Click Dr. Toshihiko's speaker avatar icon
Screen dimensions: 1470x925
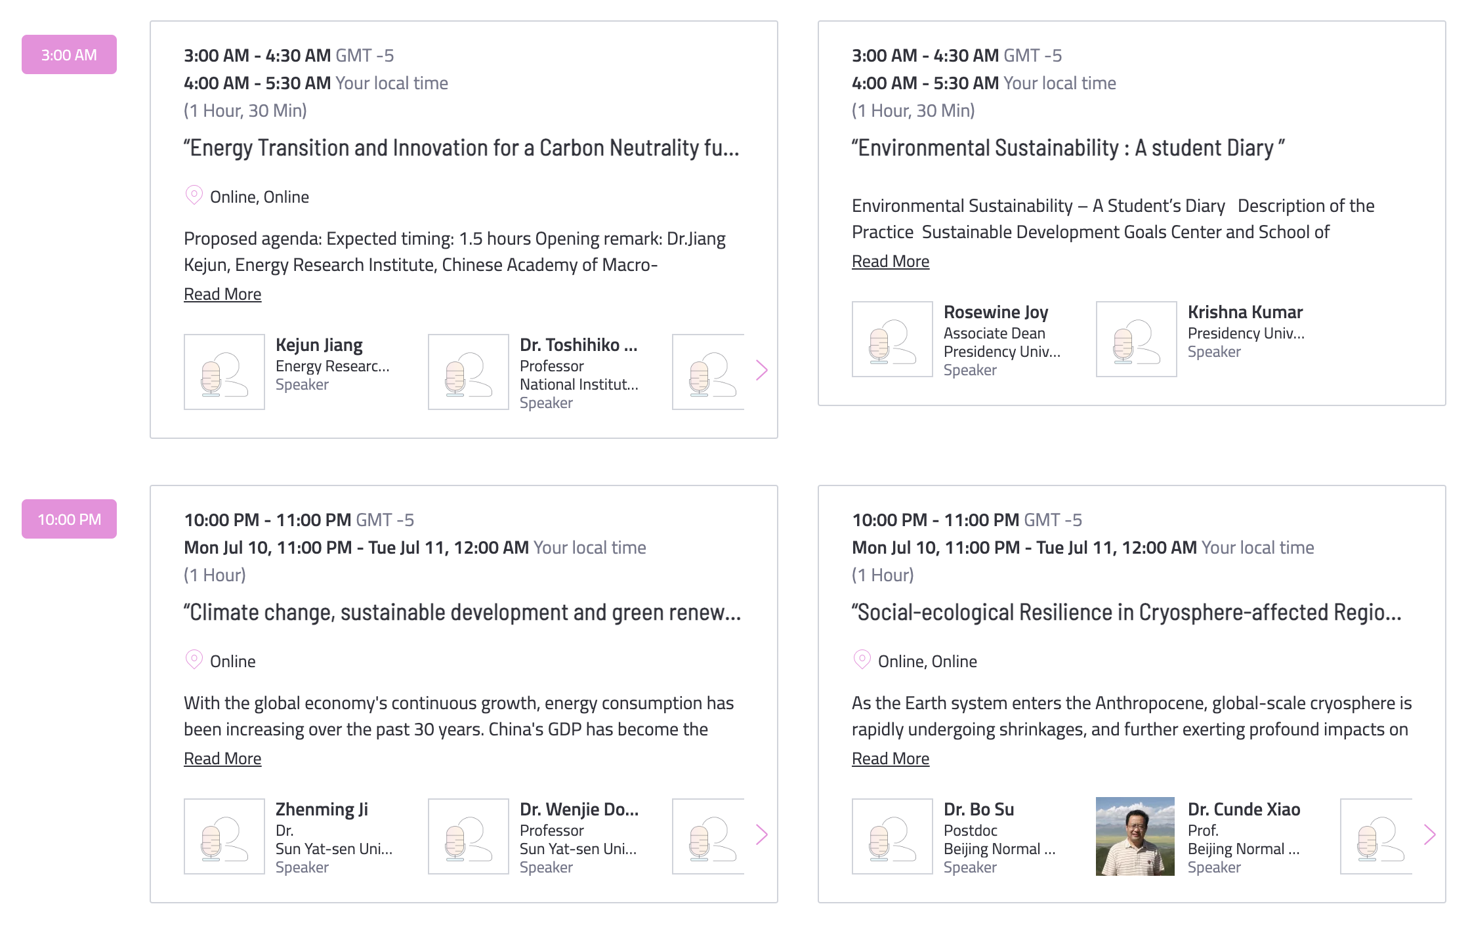[469, 372]
